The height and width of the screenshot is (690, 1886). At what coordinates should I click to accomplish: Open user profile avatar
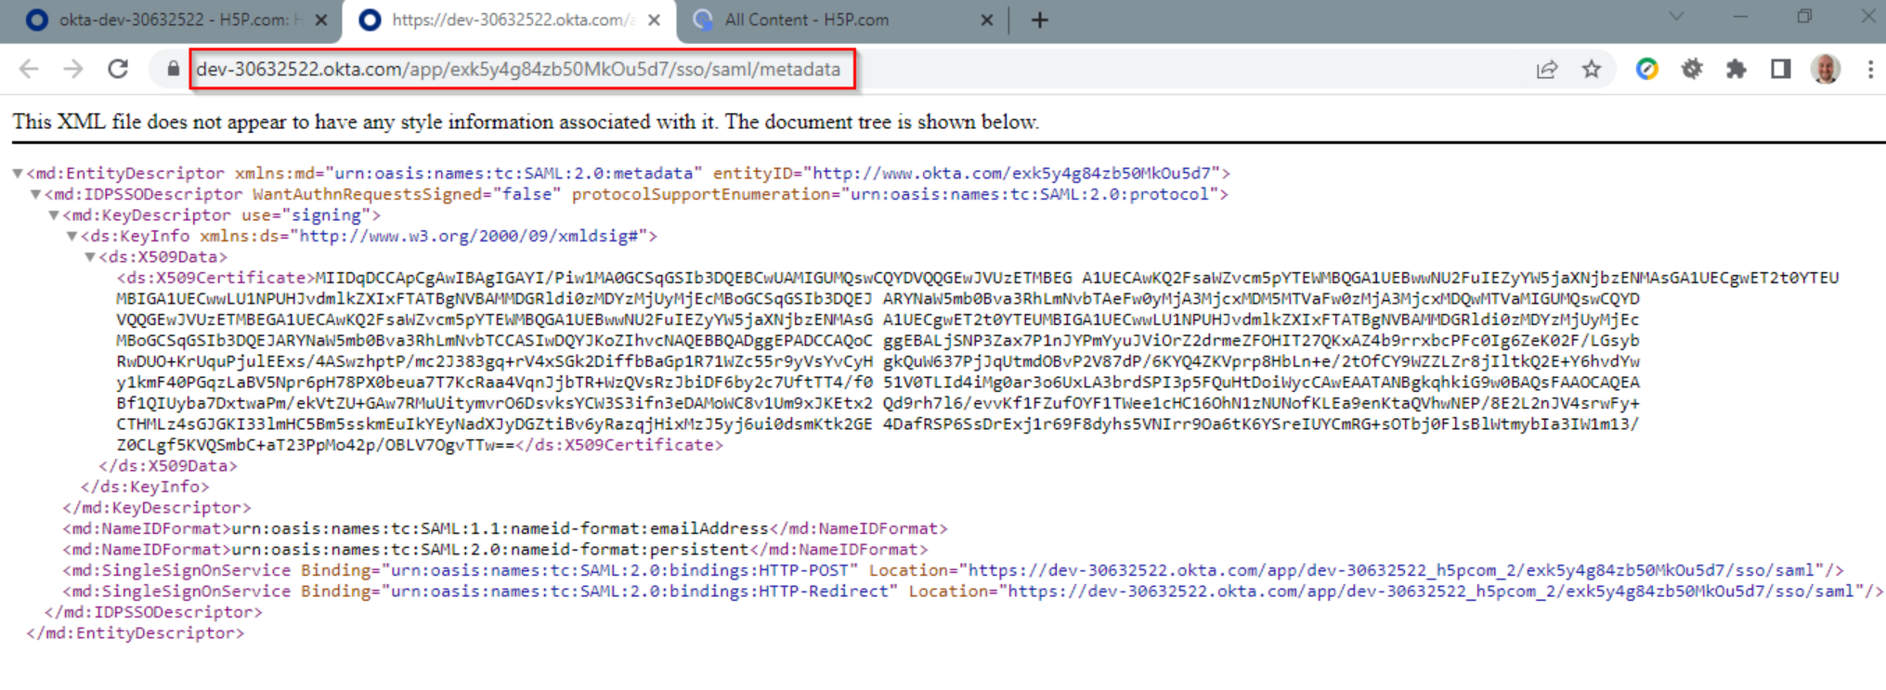click(x=1826, y=69)
